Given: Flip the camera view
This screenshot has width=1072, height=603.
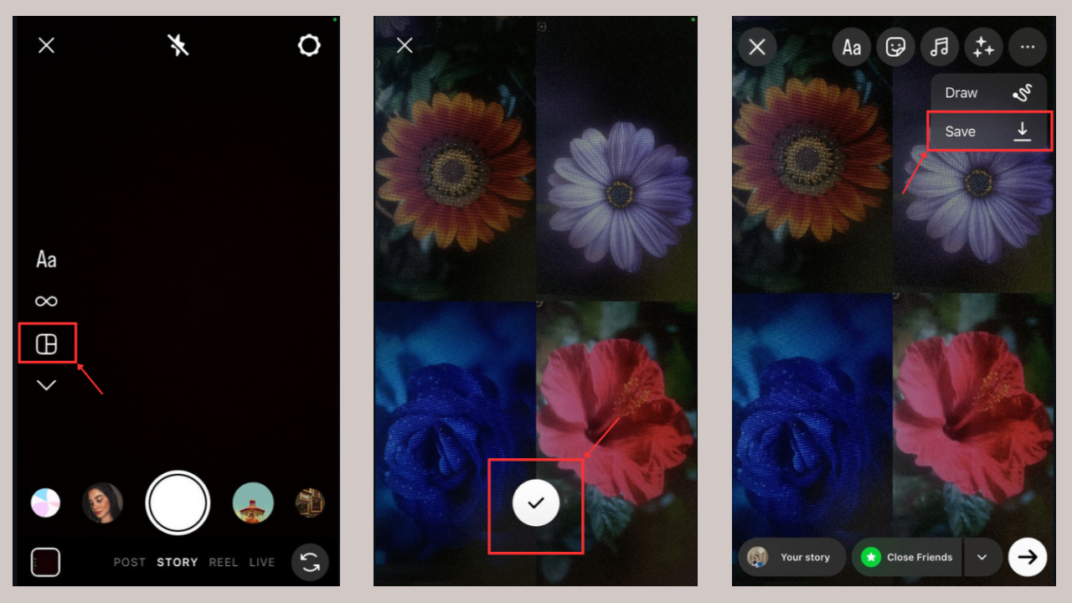Looking at the screenshot, I should point(309,562).
